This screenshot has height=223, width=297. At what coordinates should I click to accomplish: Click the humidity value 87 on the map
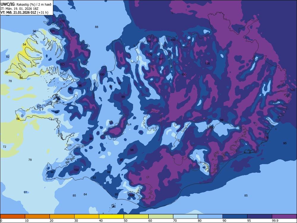[39, 106]
